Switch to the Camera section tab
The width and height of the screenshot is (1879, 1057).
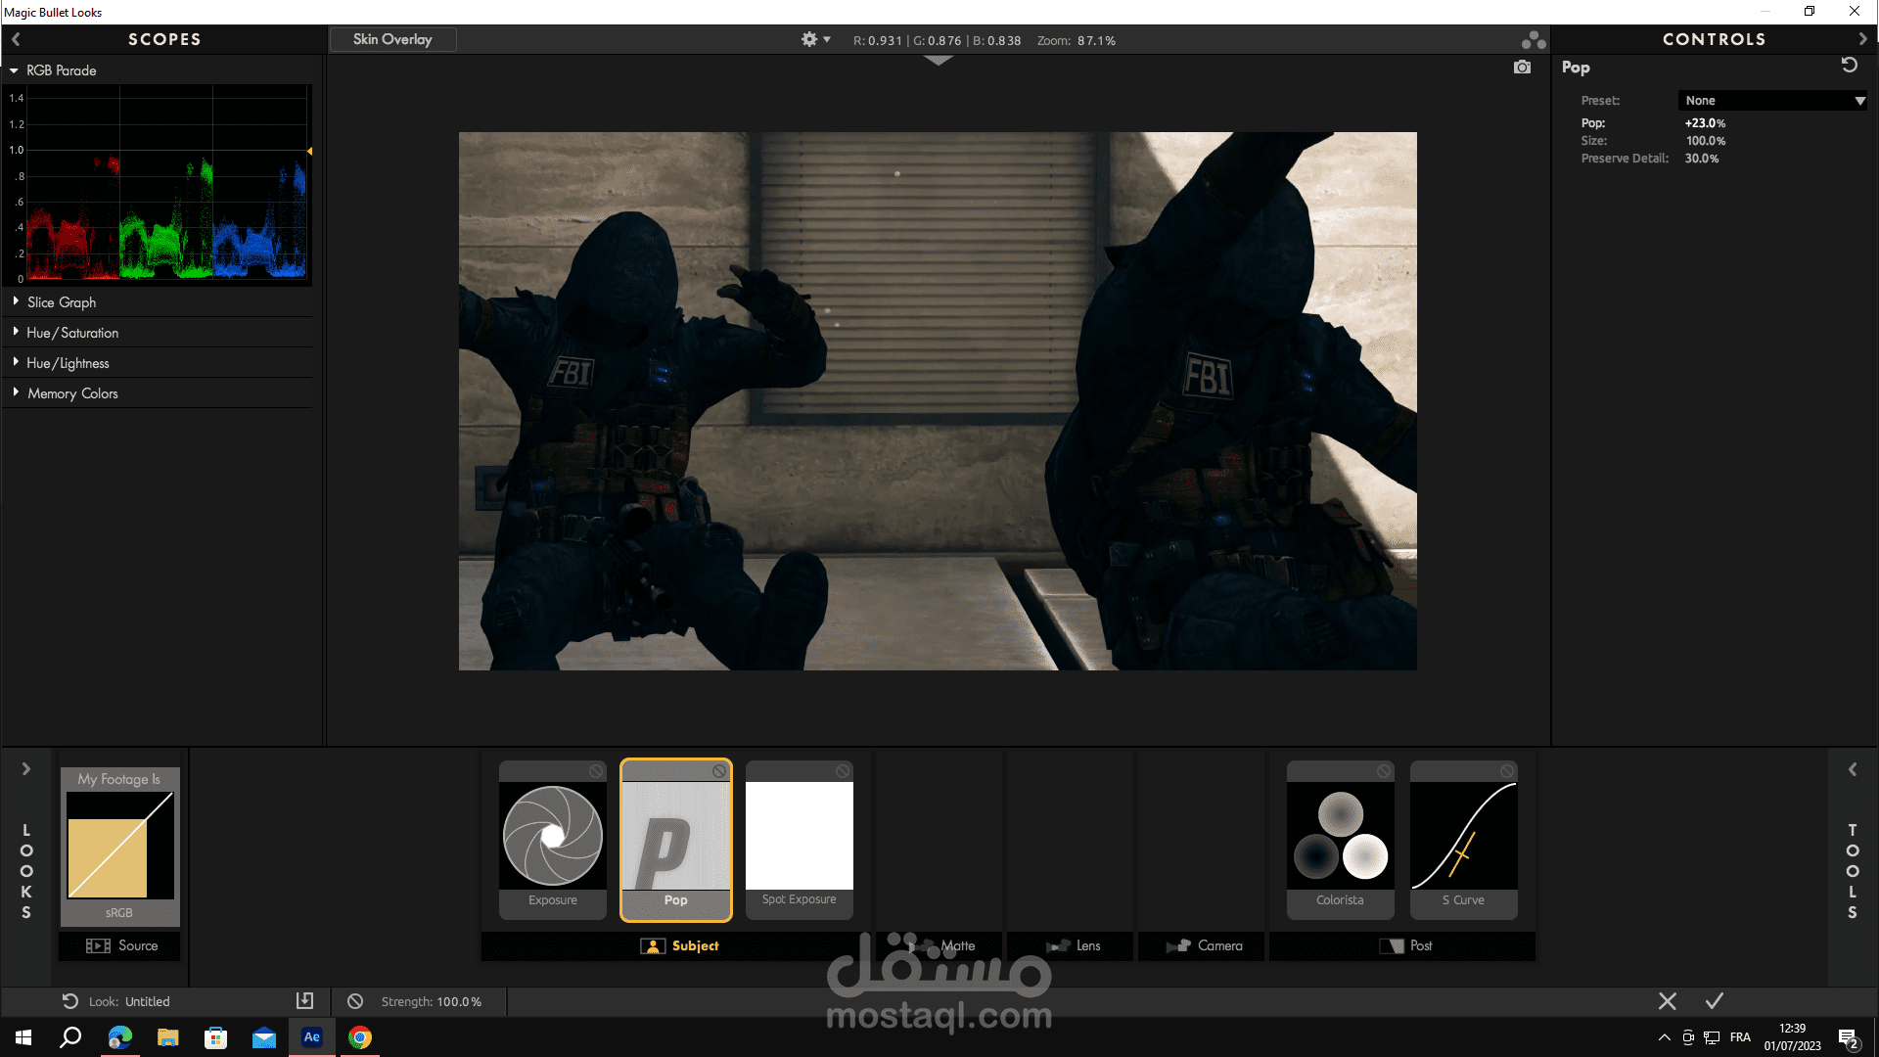(x=1205, y=945)
